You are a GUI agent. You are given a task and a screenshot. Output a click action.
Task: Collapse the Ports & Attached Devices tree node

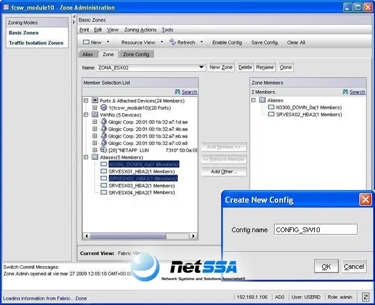[86, 101]
